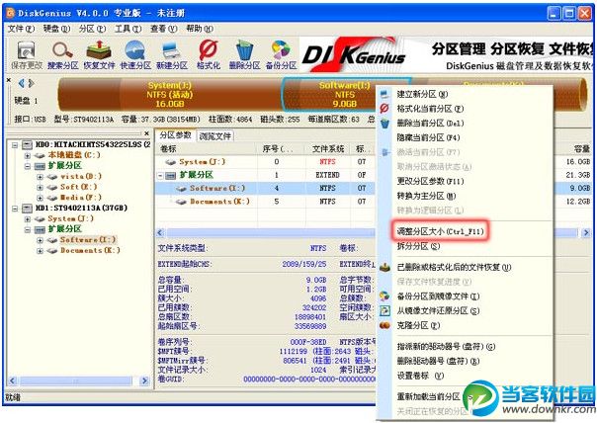Screen dimensions: 597x423
Task: Go to next disk with right arrow
Action: coord(32,83)
